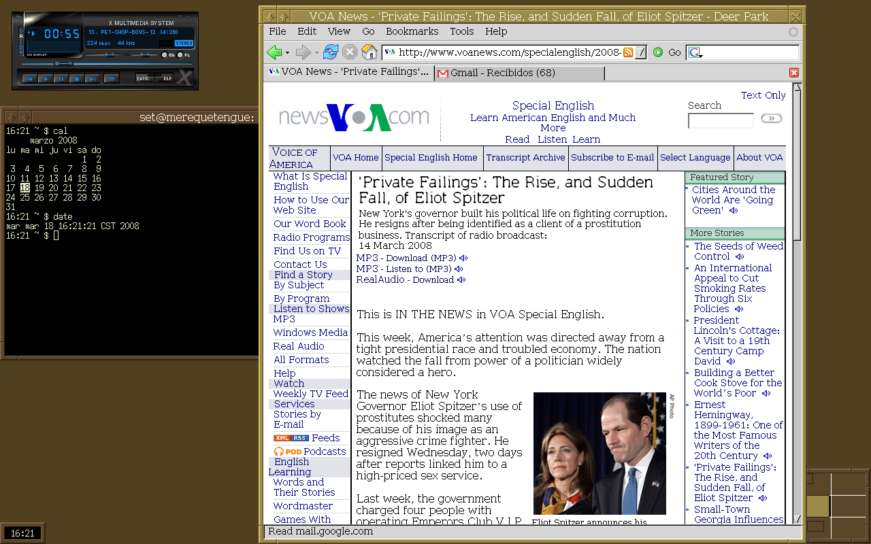The width and height of the screenshot is (871, 544).
Task: Click the highlighted workspace in desktop pager
Action: (818, 507)
